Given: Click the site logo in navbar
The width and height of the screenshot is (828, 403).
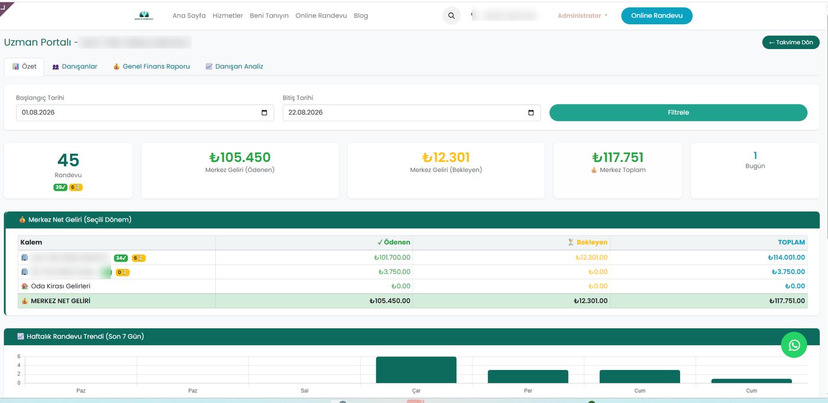Looking at the screenshot, I should [144, 16].
